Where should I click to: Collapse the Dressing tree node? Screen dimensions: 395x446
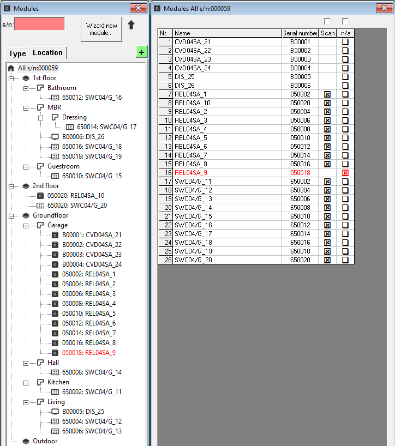41,118
